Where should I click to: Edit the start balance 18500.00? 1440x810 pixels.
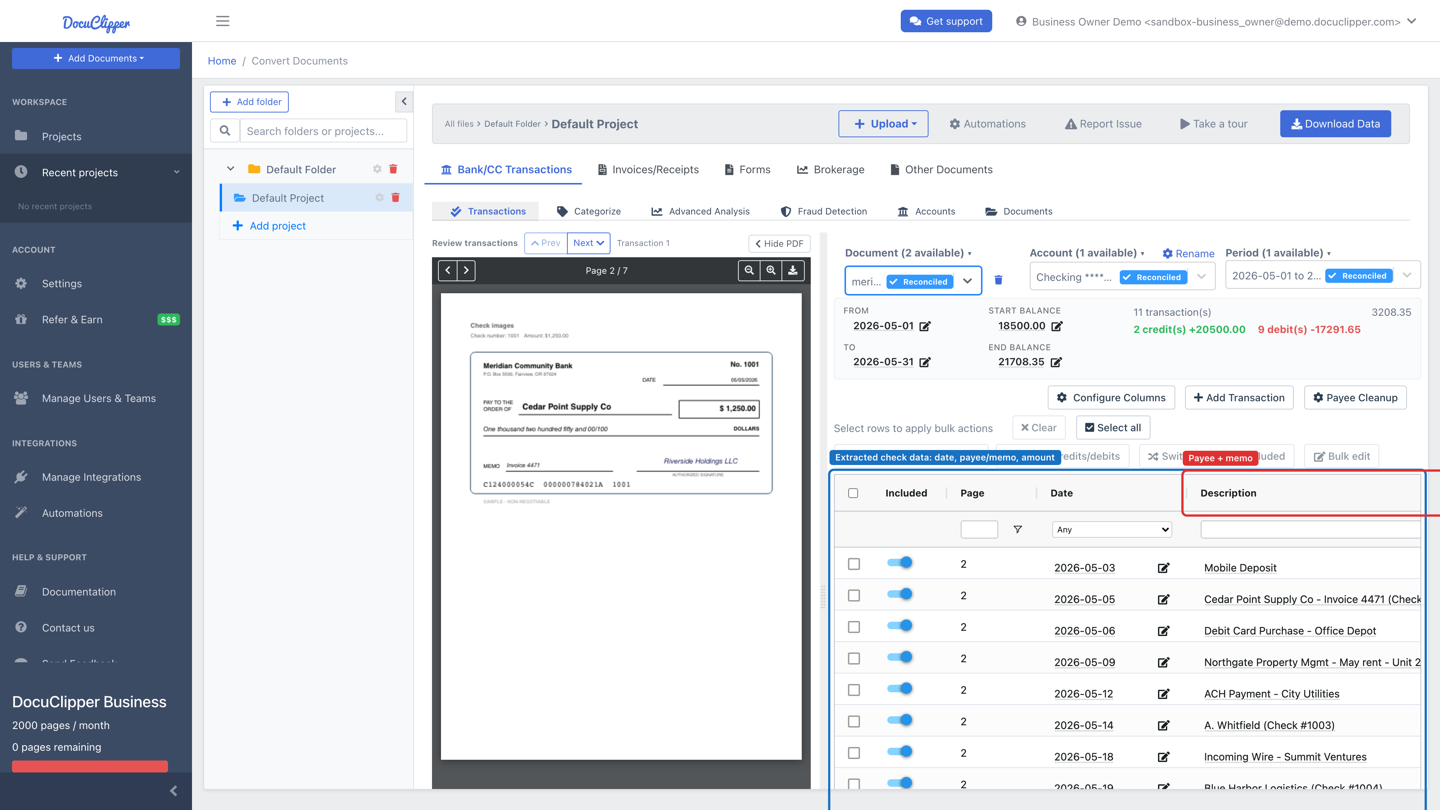[1056, 326]
